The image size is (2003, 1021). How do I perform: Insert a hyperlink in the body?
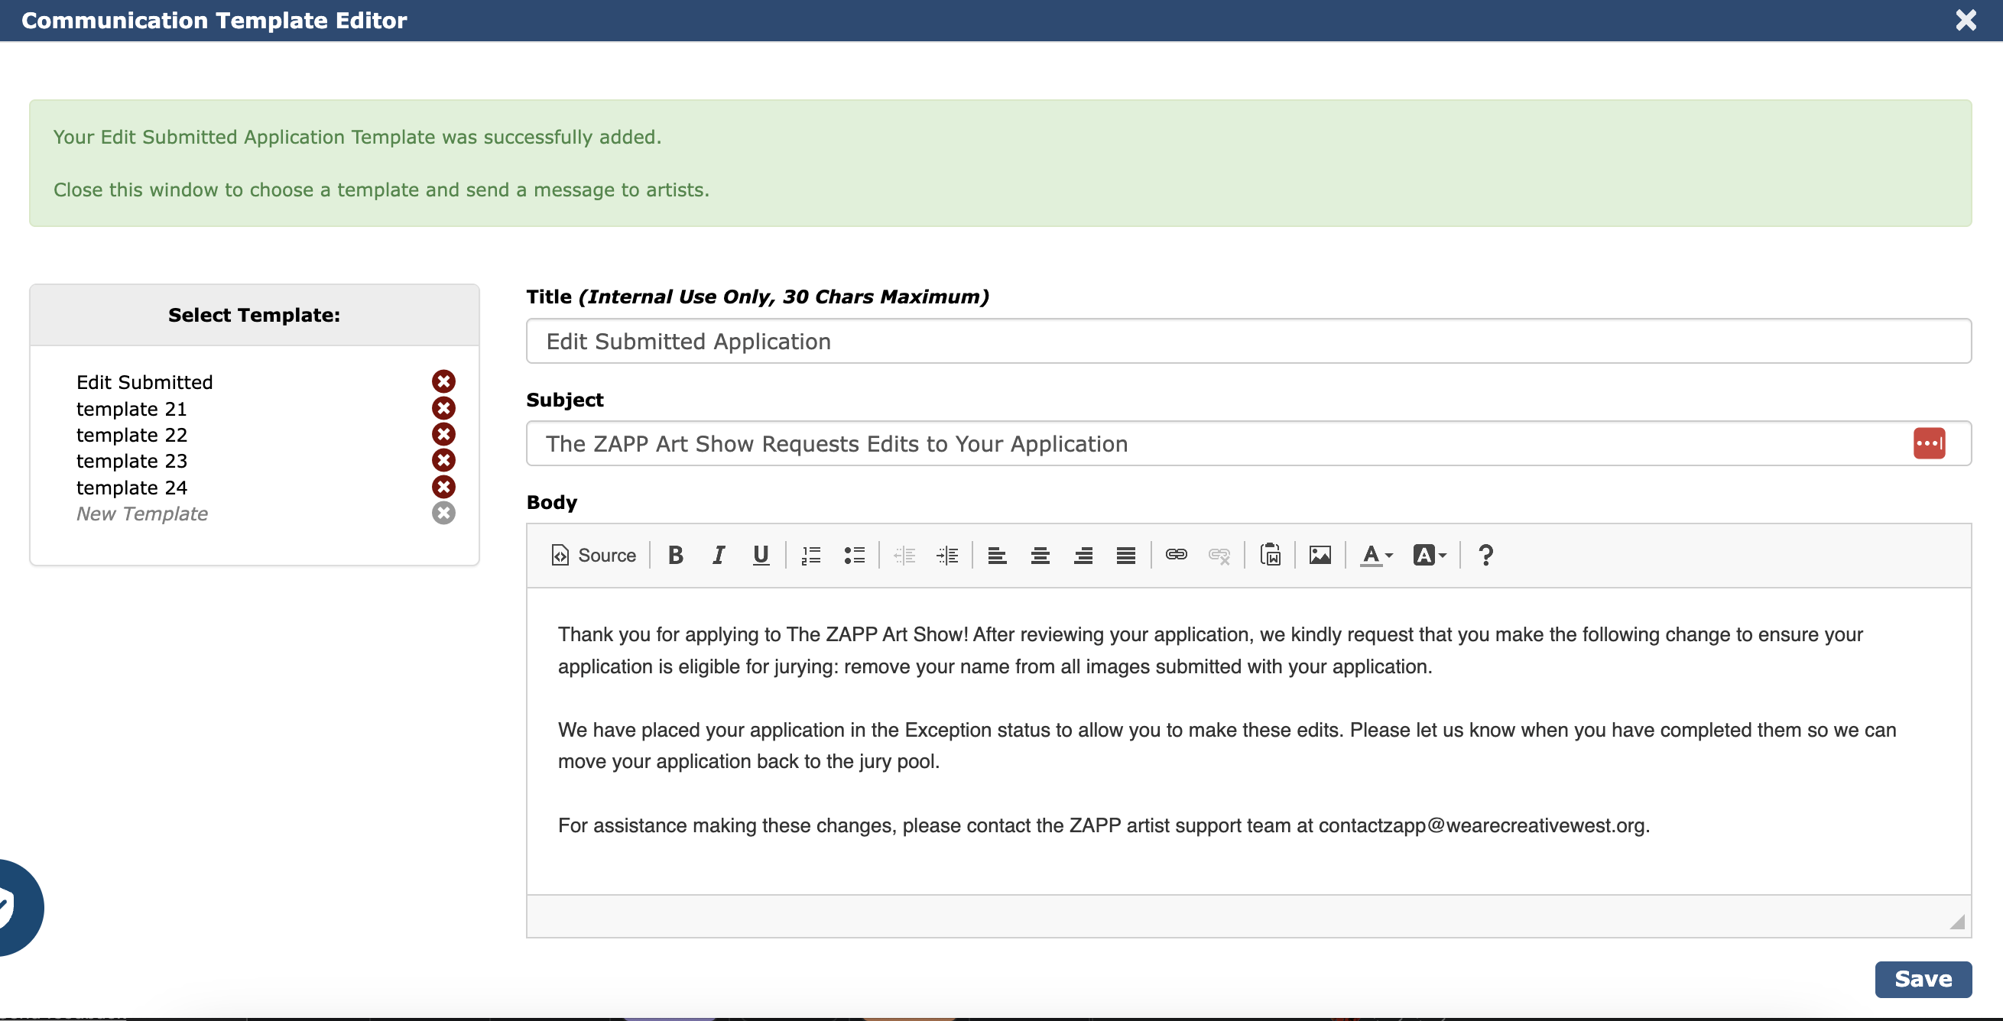pos(1177,555)
